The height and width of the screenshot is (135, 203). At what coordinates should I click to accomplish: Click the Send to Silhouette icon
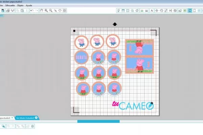tap(13, 10)
